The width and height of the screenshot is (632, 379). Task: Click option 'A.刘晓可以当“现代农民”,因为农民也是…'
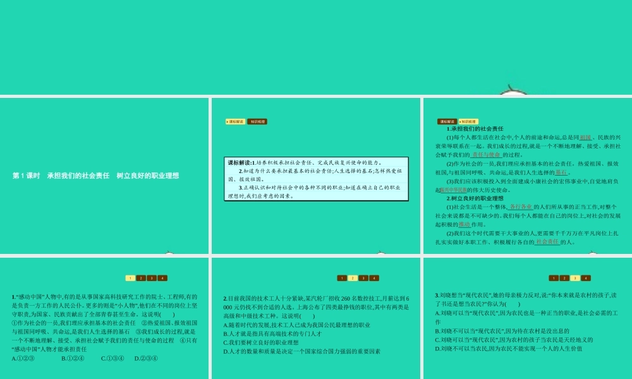(x=526, y=317)
